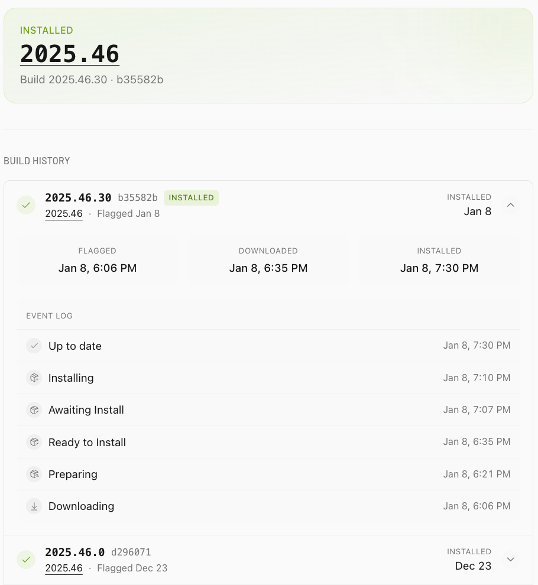Image resolution: width=538 pixels, height=585 pixels.
Task: Collapse the expanded event log via the top chevron
Action: coord(510,205)
